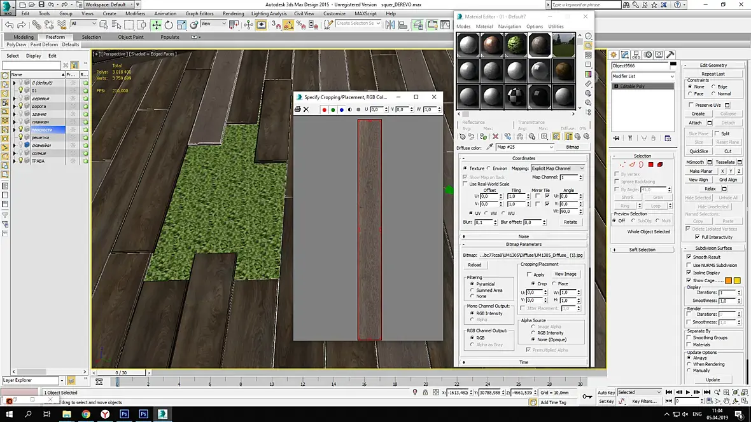Screen dimensions: 751x422
Task: Select the Summed Area filtering option
Action: tap(472, 290)
